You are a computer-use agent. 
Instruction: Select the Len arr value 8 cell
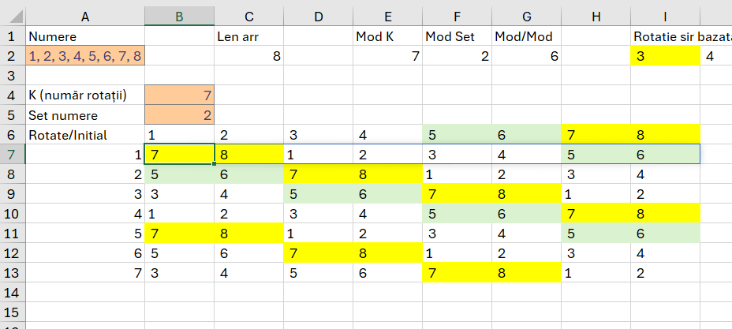pos(248,56)
